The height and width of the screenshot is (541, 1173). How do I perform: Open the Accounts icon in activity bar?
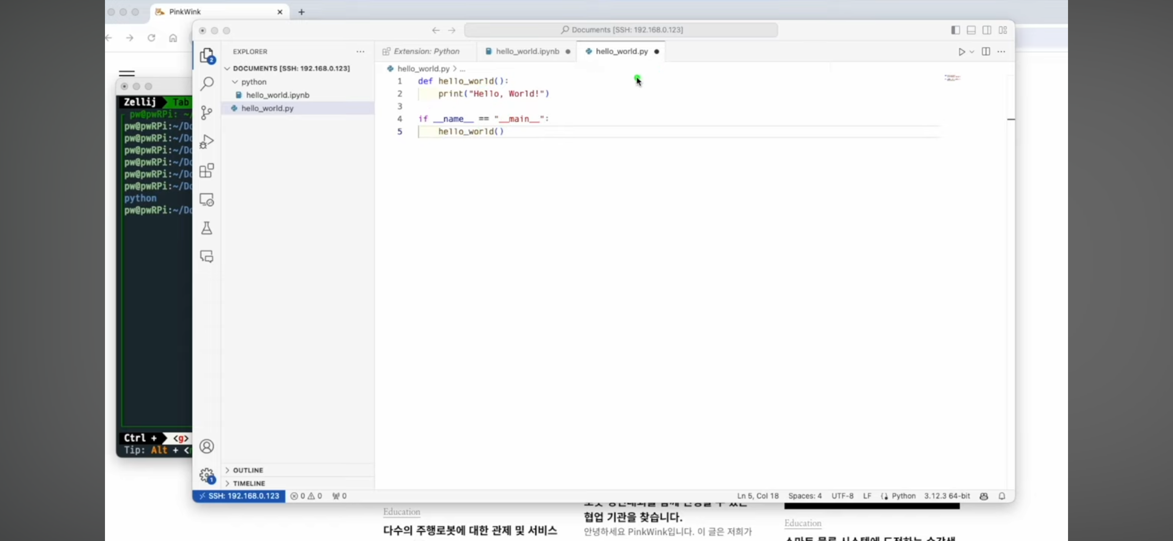tap(207, 446)
